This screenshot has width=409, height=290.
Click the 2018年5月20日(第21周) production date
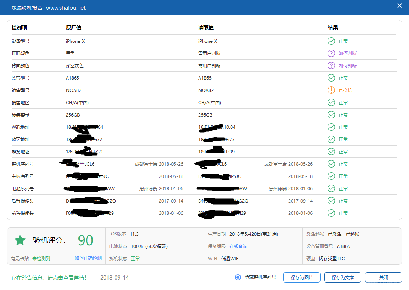coord(254,234)
